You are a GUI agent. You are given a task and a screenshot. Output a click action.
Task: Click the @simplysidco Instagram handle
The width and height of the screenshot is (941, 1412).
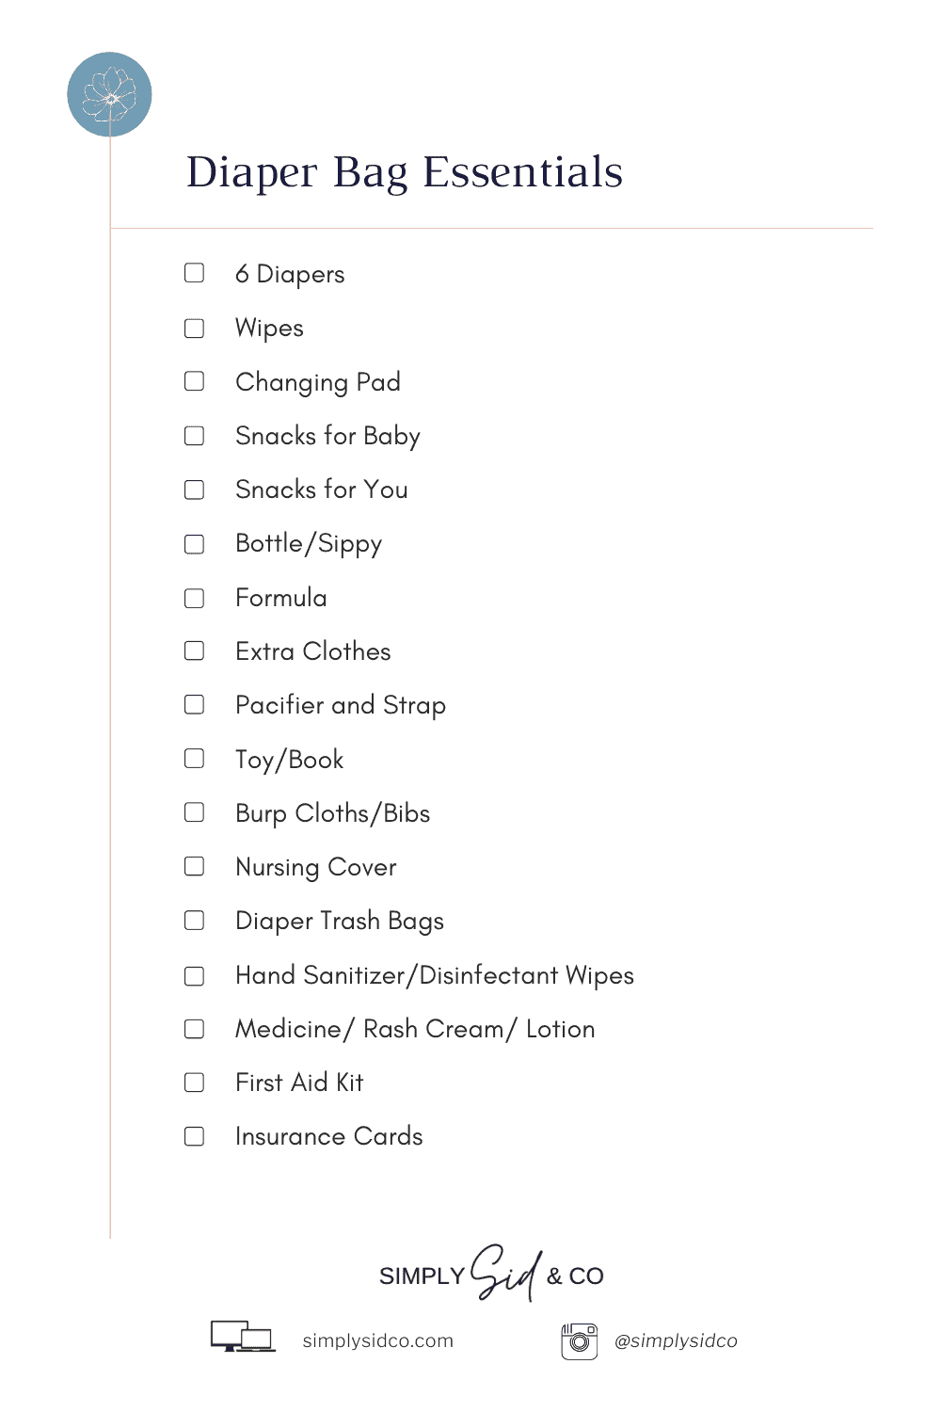676,1340
